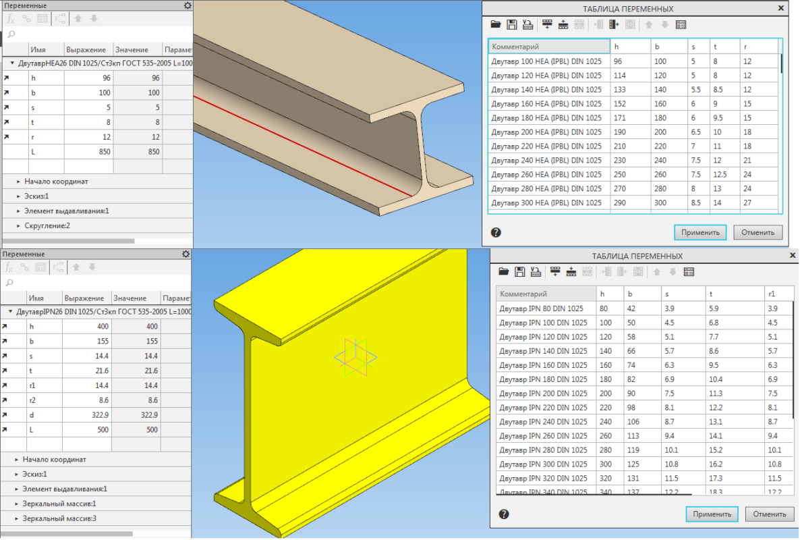Click Отменить in HEA table dialog
This screenshot has width=800, height=540.
pyautogui.click(x=758, y=233)
